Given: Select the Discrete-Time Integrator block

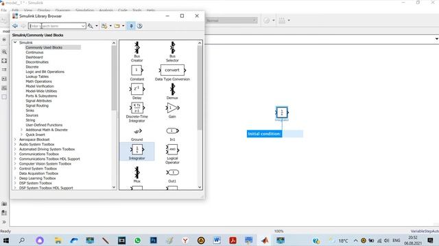Looking at the screenshot, I should tap(137, 112).
